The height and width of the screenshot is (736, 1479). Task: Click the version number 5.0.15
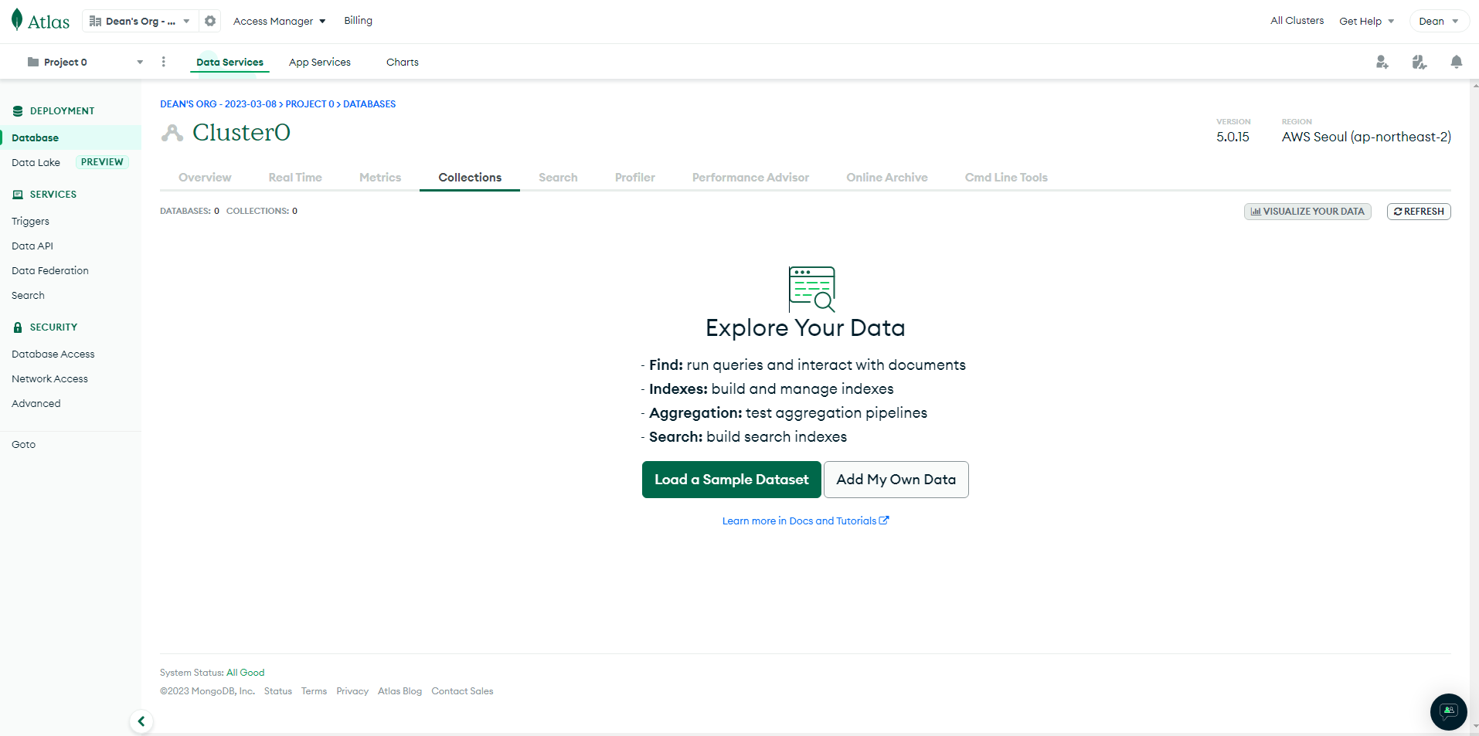1232,137
